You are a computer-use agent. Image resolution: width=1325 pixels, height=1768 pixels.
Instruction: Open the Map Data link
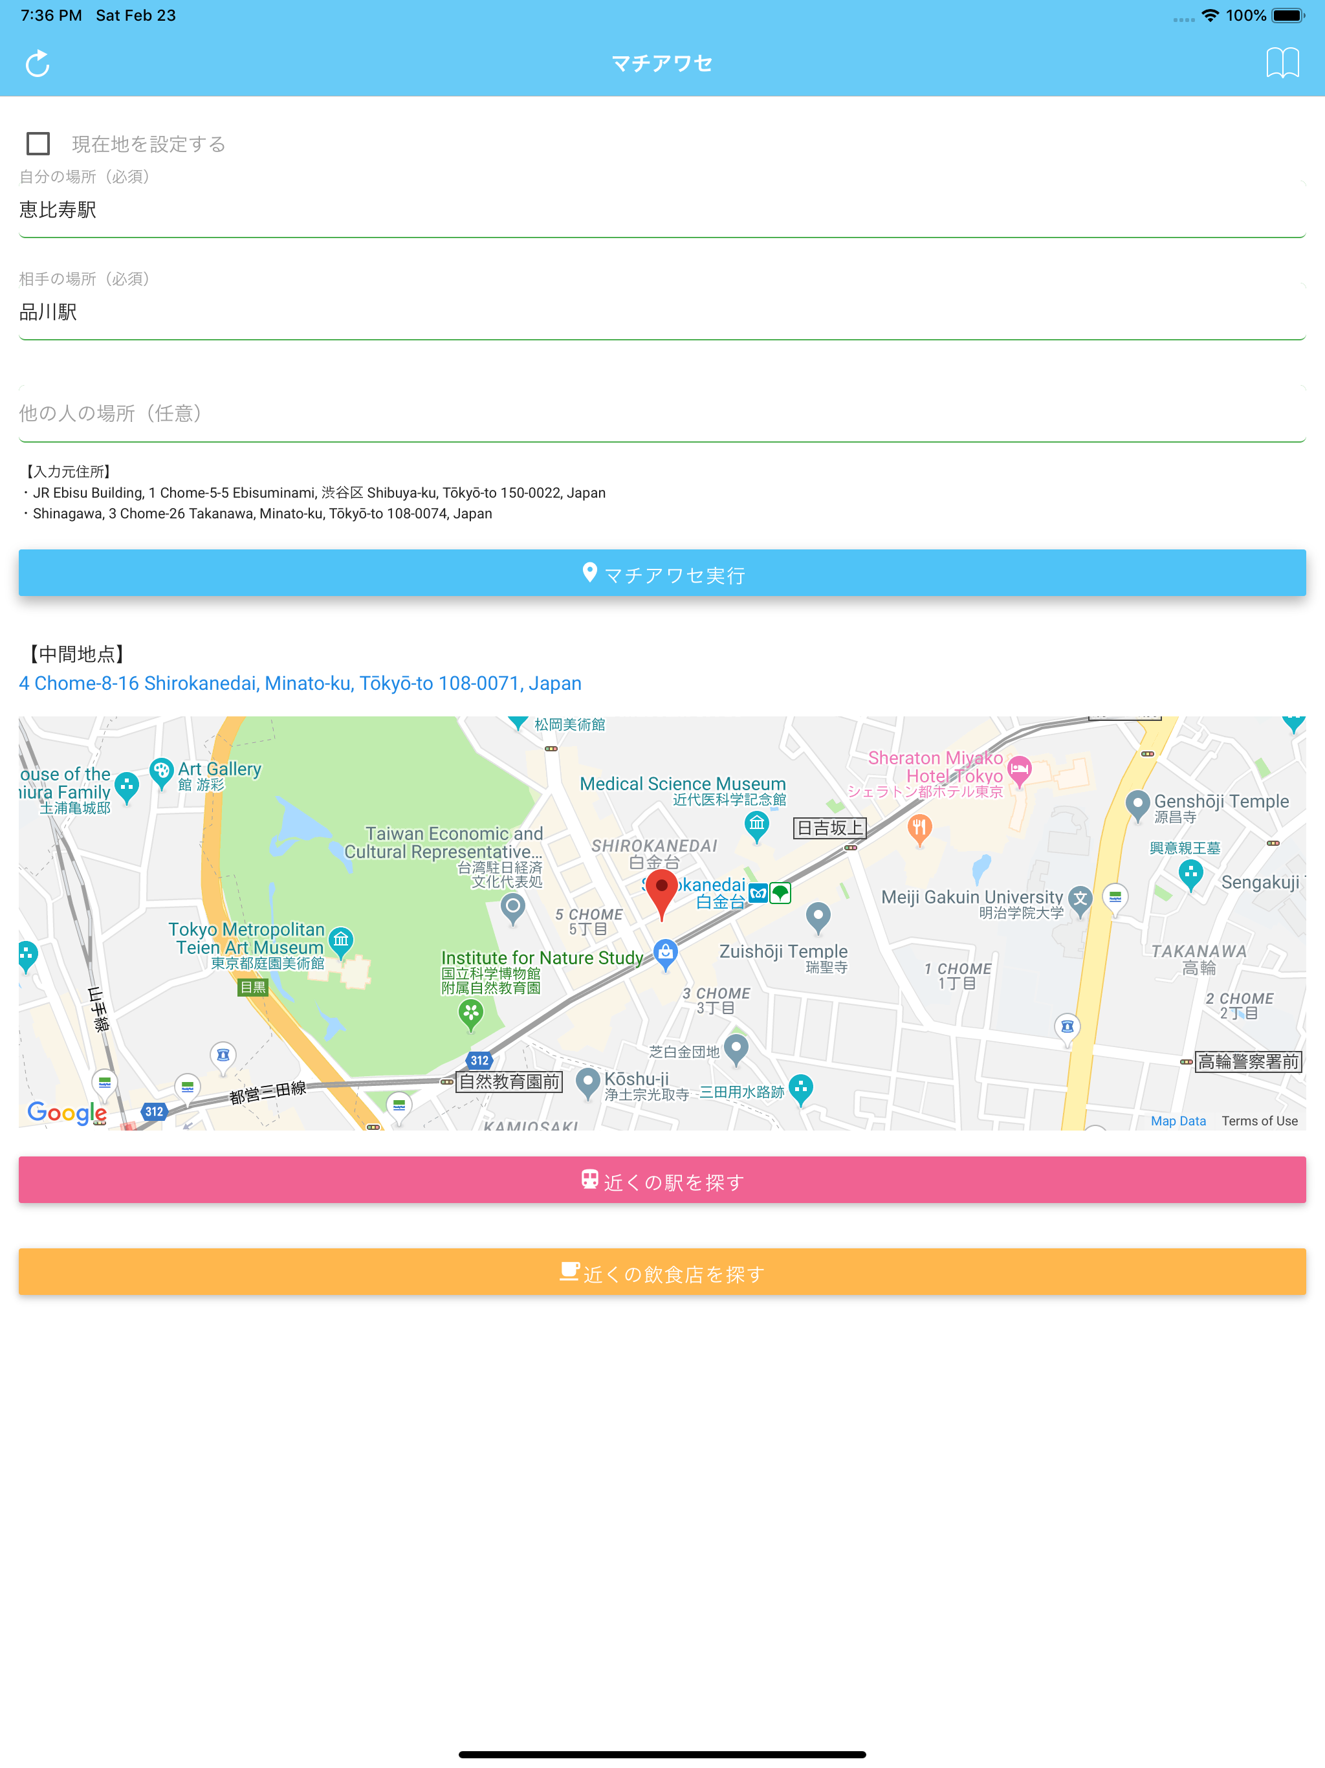(x=1178, y=1121)
